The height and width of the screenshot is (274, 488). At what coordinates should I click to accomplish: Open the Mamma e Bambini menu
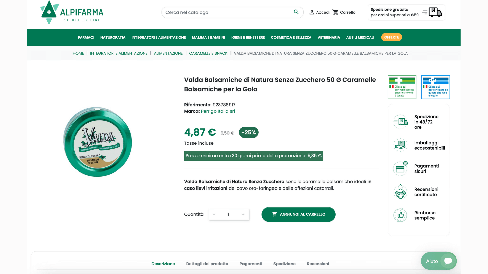[208, 37]
